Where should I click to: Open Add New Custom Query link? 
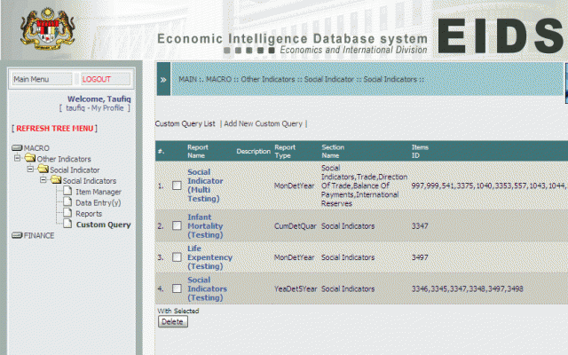click(x=263, y=124)
